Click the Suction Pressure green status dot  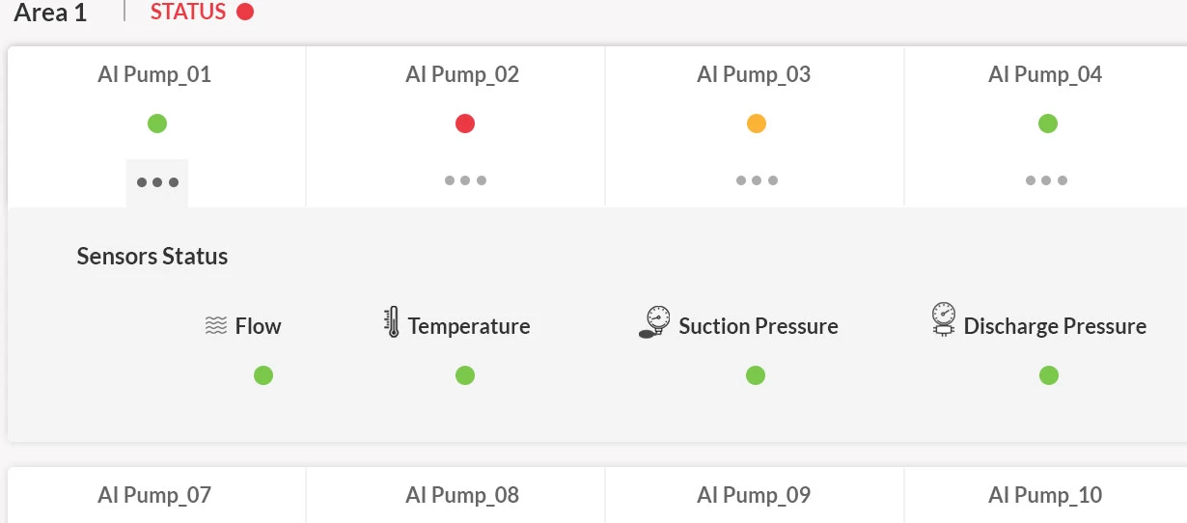point(756,375)
